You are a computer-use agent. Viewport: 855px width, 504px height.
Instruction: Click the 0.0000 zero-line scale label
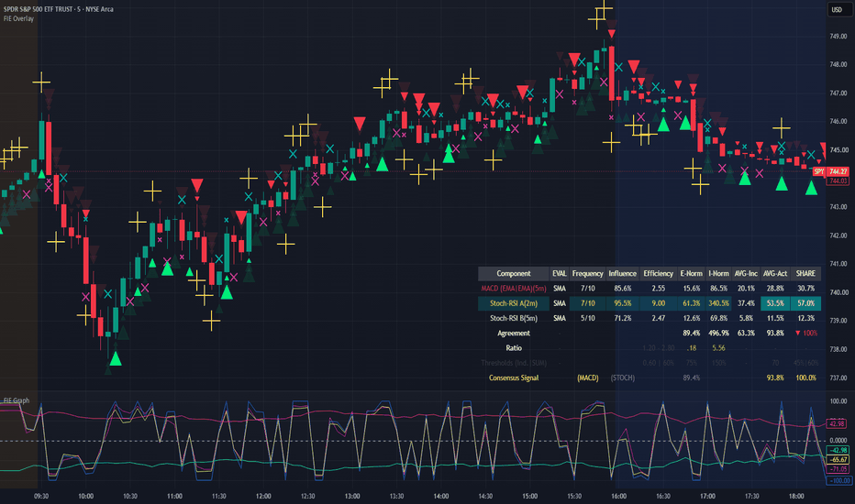click(x=838, y=440)
